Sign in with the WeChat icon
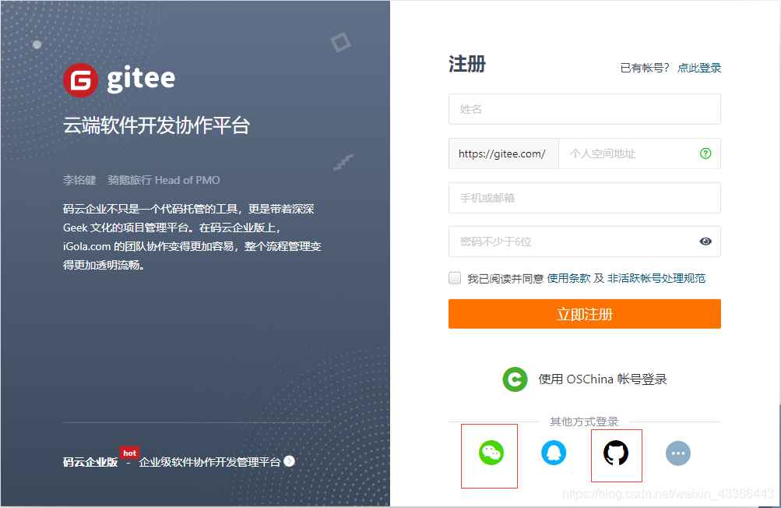This screenshot has width=781, height=508. (x=491, y=453)
